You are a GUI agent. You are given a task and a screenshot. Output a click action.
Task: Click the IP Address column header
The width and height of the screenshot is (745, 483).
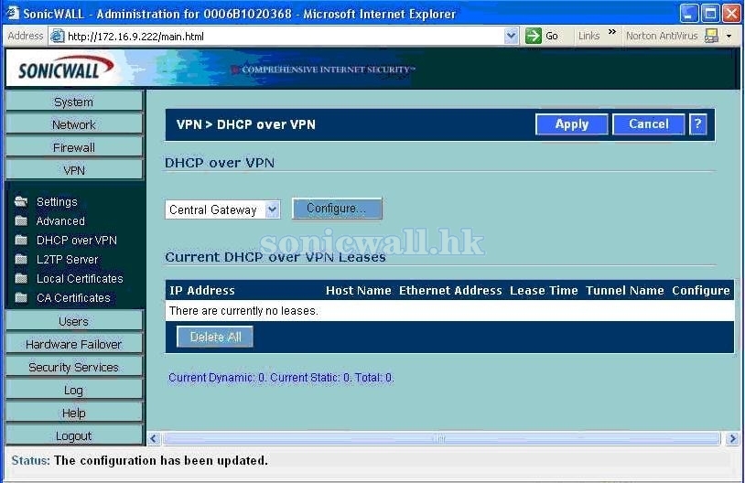tap(202, 290)
